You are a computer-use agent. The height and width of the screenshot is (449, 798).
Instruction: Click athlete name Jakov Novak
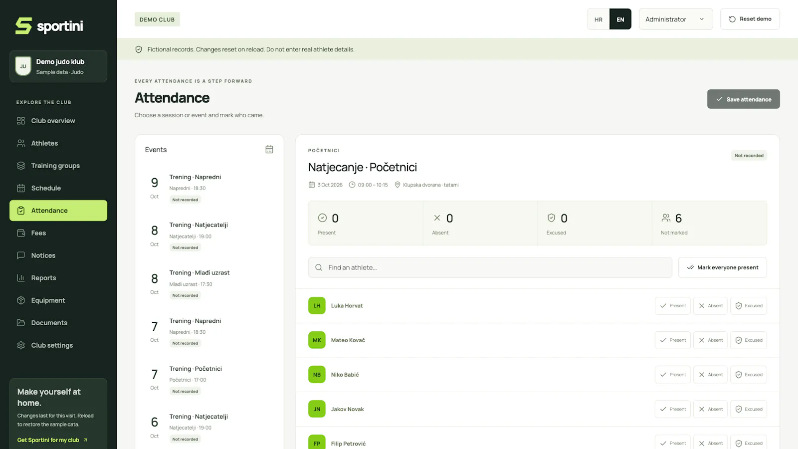pyautogui.click(x=348, y=409)
